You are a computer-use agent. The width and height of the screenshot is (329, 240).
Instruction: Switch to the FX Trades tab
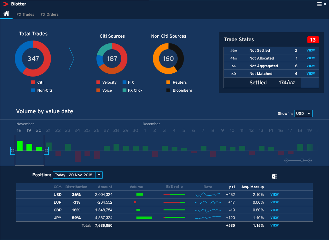(x=25, y=14)
